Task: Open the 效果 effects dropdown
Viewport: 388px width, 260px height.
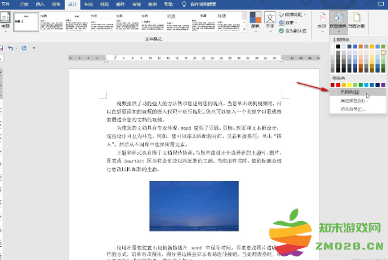Action: click(288, 23)
